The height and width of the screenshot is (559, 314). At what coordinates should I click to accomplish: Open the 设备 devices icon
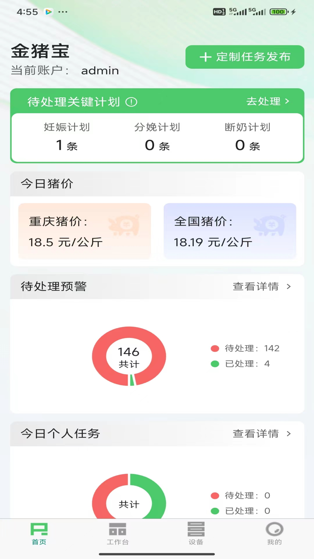coord(196,530)
